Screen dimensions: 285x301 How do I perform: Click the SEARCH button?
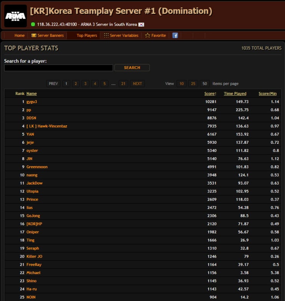[132, 68]
